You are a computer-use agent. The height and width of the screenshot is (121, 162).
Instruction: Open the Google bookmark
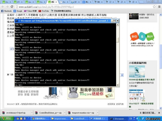coord(18,11)
